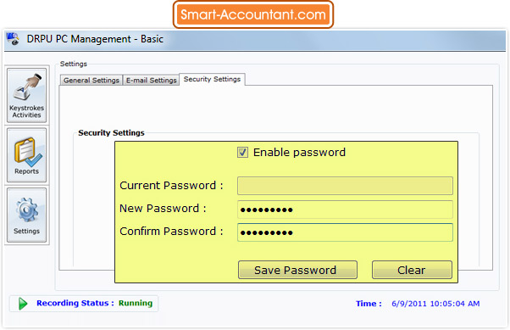Click the Smart-Accountant.com orange banner logo
The height and width of the screenshot is (330, 510).
pos(253,14)
